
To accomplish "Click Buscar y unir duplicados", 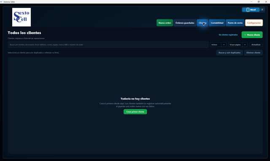I will [229, 53].
